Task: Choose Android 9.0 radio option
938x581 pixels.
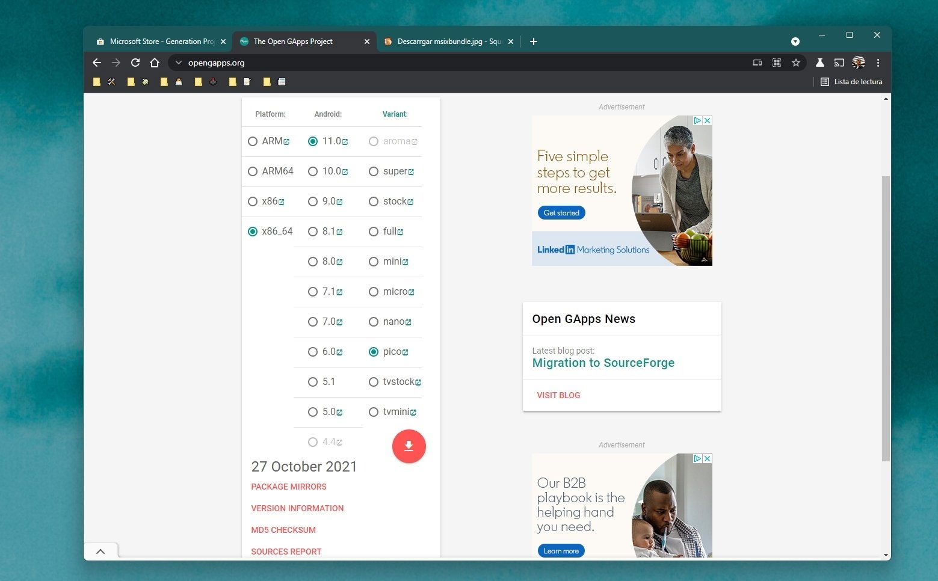Action: tap(313, 201)
